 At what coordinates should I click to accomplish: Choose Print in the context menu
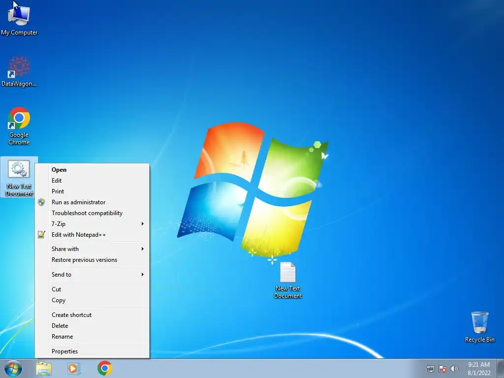pos(92,191)
